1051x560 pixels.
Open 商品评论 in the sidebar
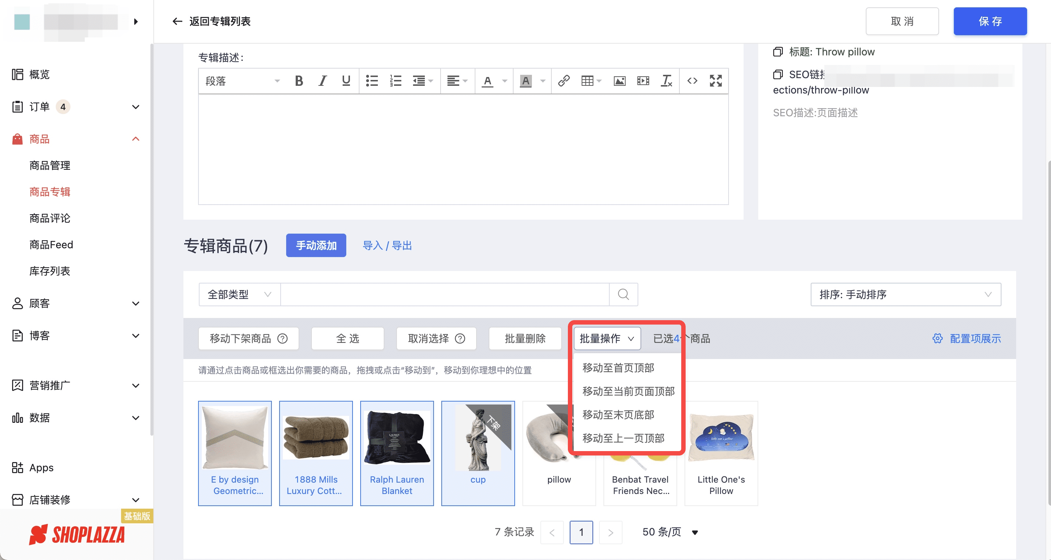tap(50, 218)
